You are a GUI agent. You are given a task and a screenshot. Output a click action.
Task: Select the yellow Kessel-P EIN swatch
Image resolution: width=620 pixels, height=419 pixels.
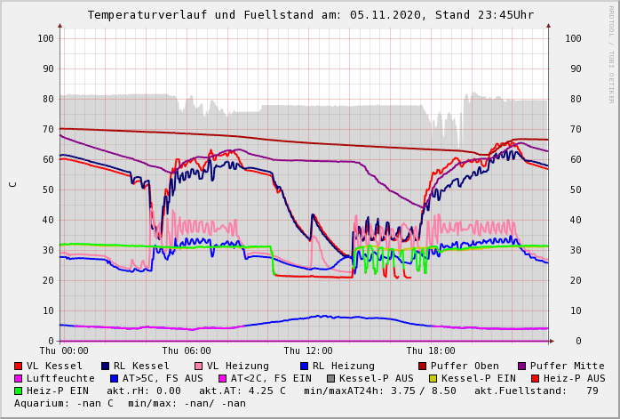pyautogui.click(x=433, y=379)
